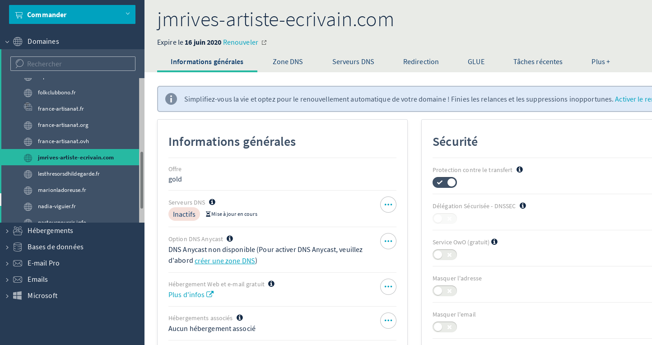Collapse the Domaines section

pyautogui.click(x=7, y=42)
